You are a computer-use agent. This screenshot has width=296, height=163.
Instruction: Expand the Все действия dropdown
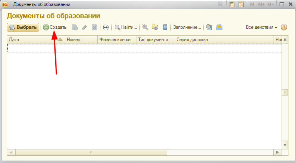point(262,27)
